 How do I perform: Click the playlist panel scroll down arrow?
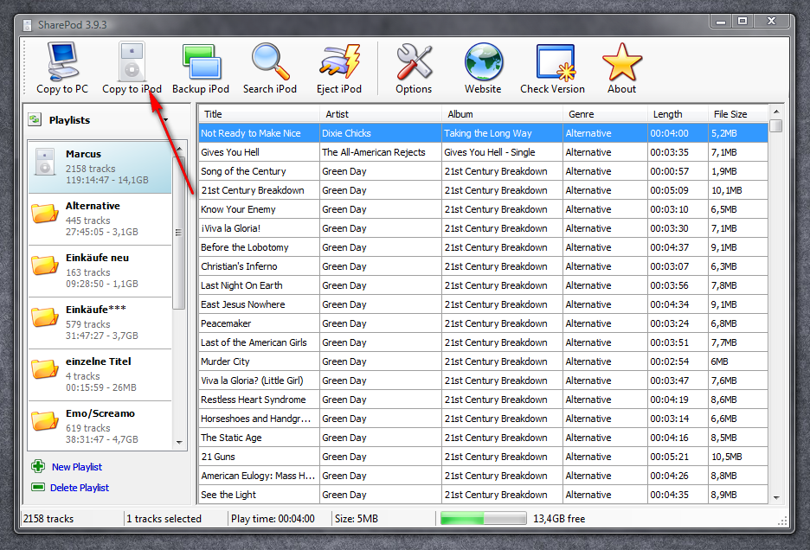[179, 443]
